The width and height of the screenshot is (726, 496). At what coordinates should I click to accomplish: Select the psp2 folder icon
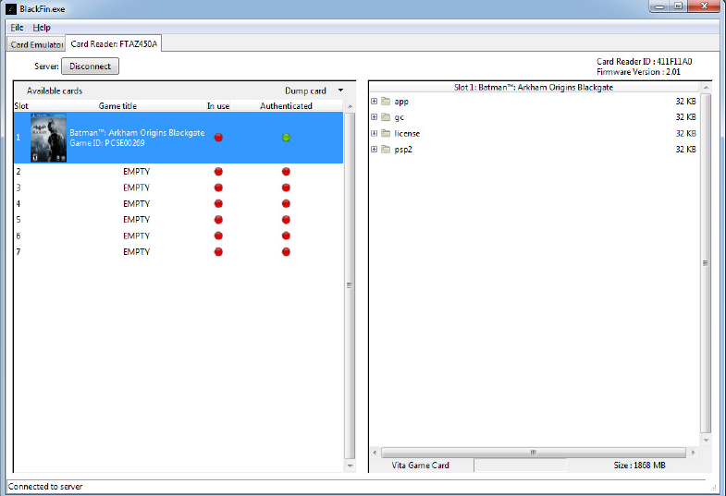pyautogui.click(x=386, y=149)
